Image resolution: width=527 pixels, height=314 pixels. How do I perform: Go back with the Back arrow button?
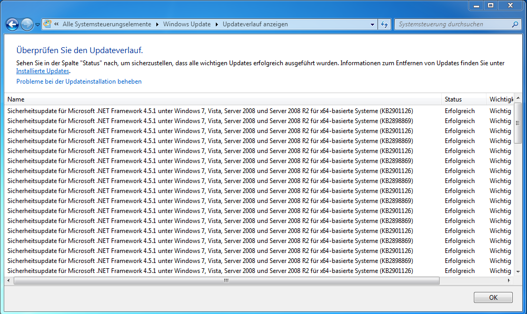click(12, 24)
